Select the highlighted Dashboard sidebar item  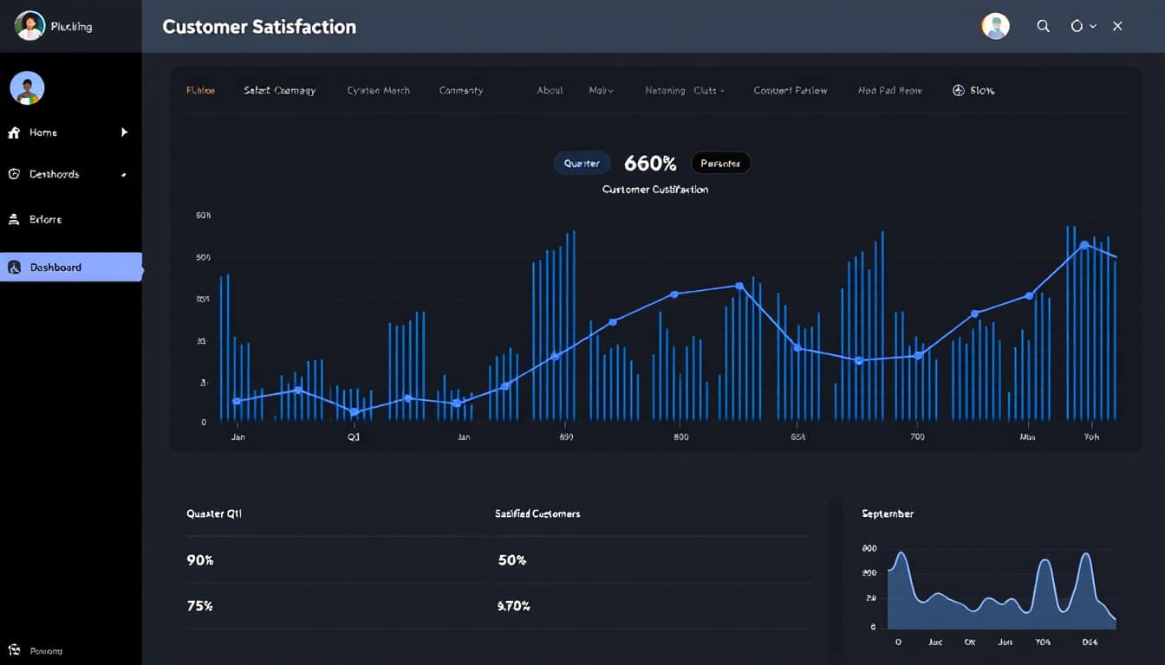(71, 268)
